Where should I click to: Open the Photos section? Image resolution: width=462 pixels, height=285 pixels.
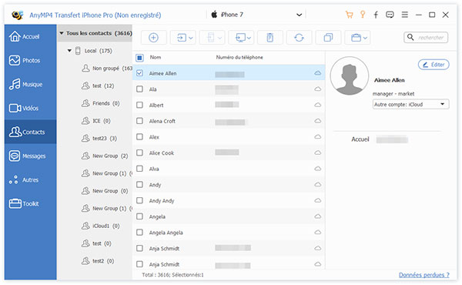pos(30,60)
